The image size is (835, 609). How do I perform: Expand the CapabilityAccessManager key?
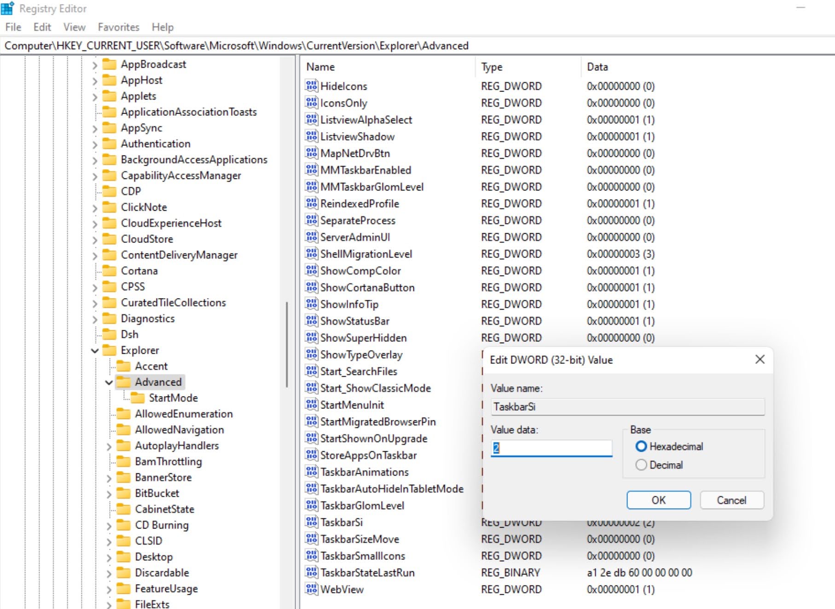point(95,176)
